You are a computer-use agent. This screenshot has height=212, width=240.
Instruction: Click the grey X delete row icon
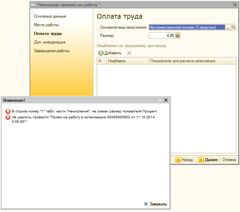[129, 53]
